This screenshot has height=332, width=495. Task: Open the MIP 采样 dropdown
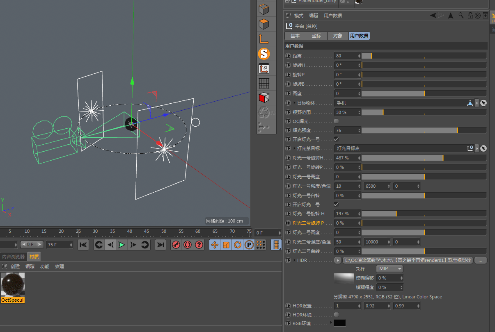pyautogui.click(x=389, y=268)
